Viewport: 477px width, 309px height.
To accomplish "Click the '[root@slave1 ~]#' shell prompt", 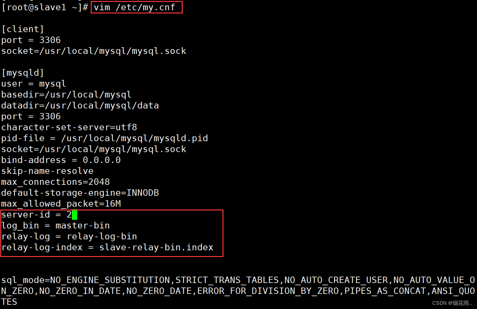I will coord(45,7).
